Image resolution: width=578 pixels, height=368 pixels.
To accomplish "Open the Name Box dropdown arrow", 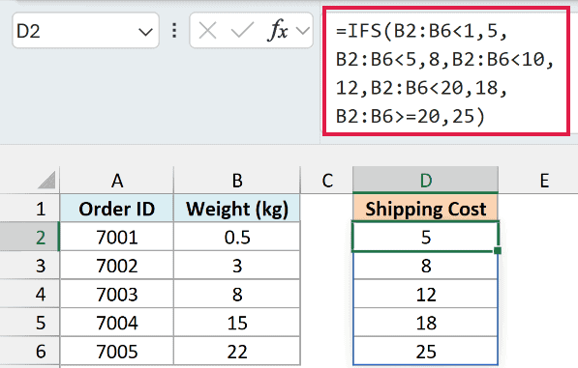I will click(x=145, y=32).
